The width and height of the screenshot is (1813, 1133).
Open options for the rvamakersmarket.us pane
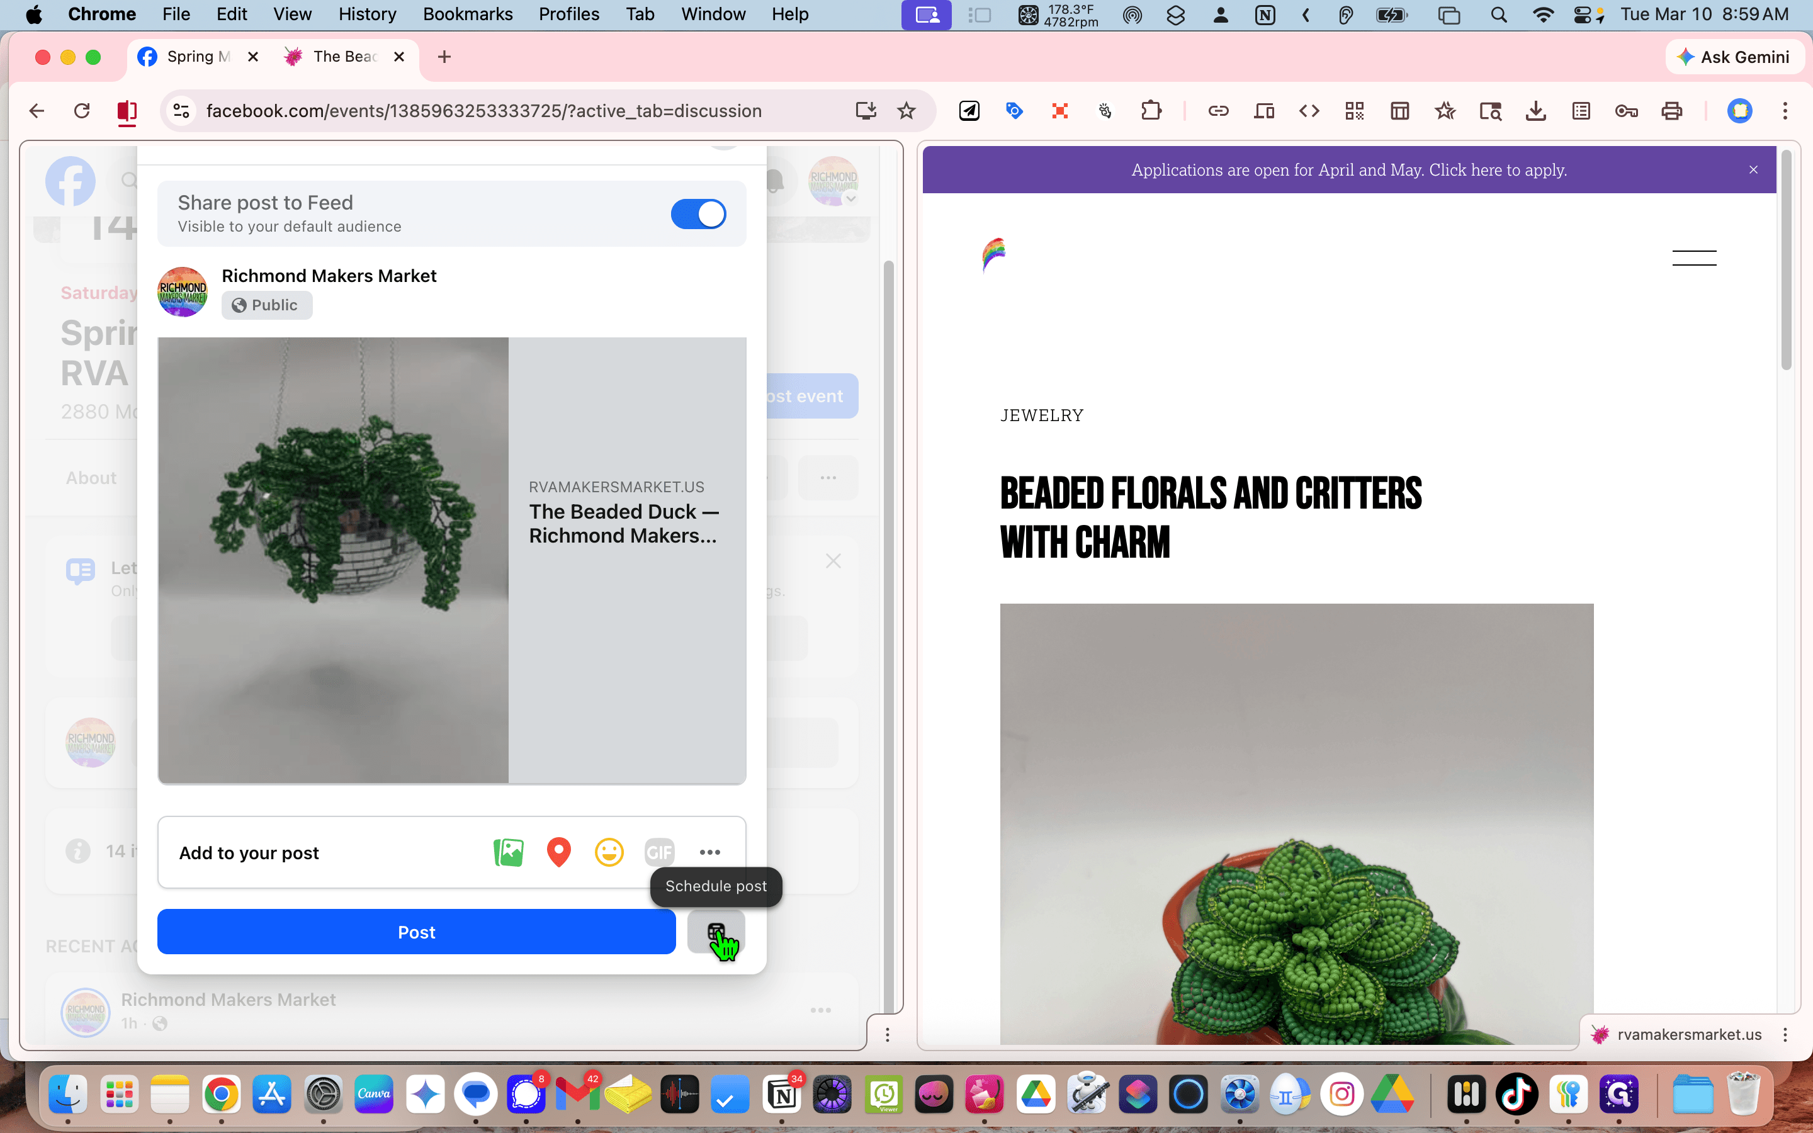pos(1785,1035)
